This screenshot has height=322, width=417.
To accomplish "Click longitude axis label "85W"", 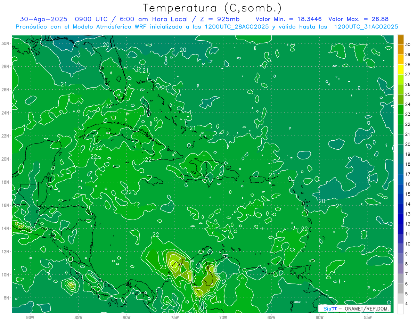I will click(78, 317).
